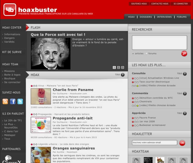Open Missions in Hoax Team sidebar

tap(10, 71)
